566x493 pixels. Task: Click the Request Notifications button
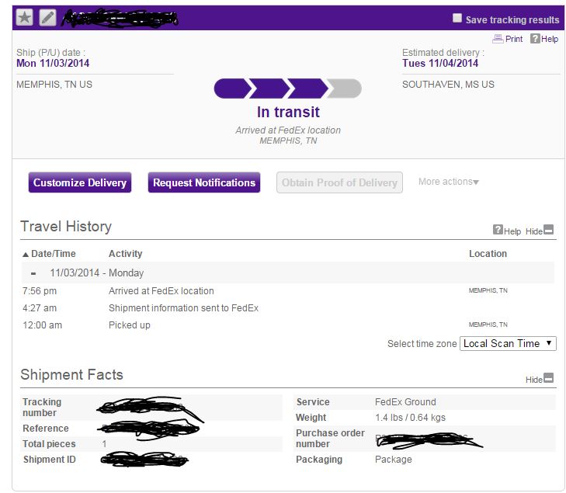coord(204,182)
